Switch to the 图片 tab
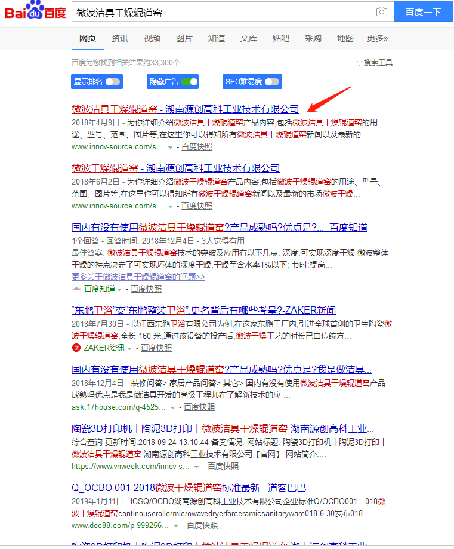The width and height of the screenshot is (454, 549). (184, 38)
